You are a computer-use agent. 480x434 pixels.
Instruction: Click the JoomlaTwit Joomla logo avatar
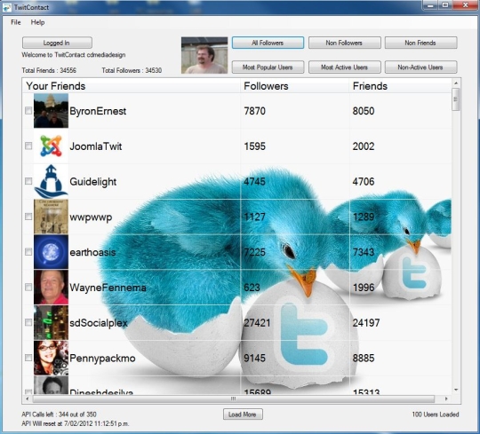pos(51,146)
